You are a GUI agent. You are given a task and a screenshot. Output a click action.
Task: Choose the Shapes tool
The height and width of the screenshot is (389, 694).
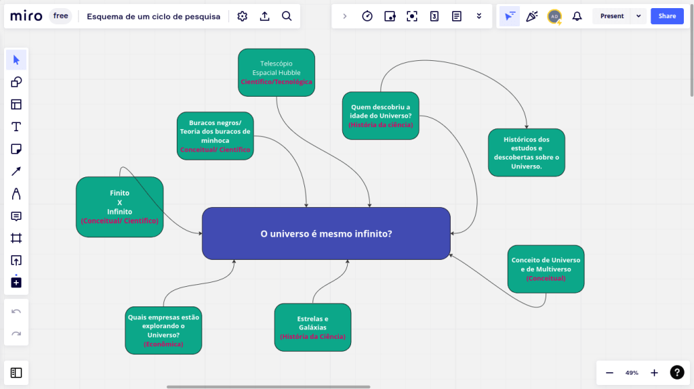pyautogui.click(x=16, y=83)
